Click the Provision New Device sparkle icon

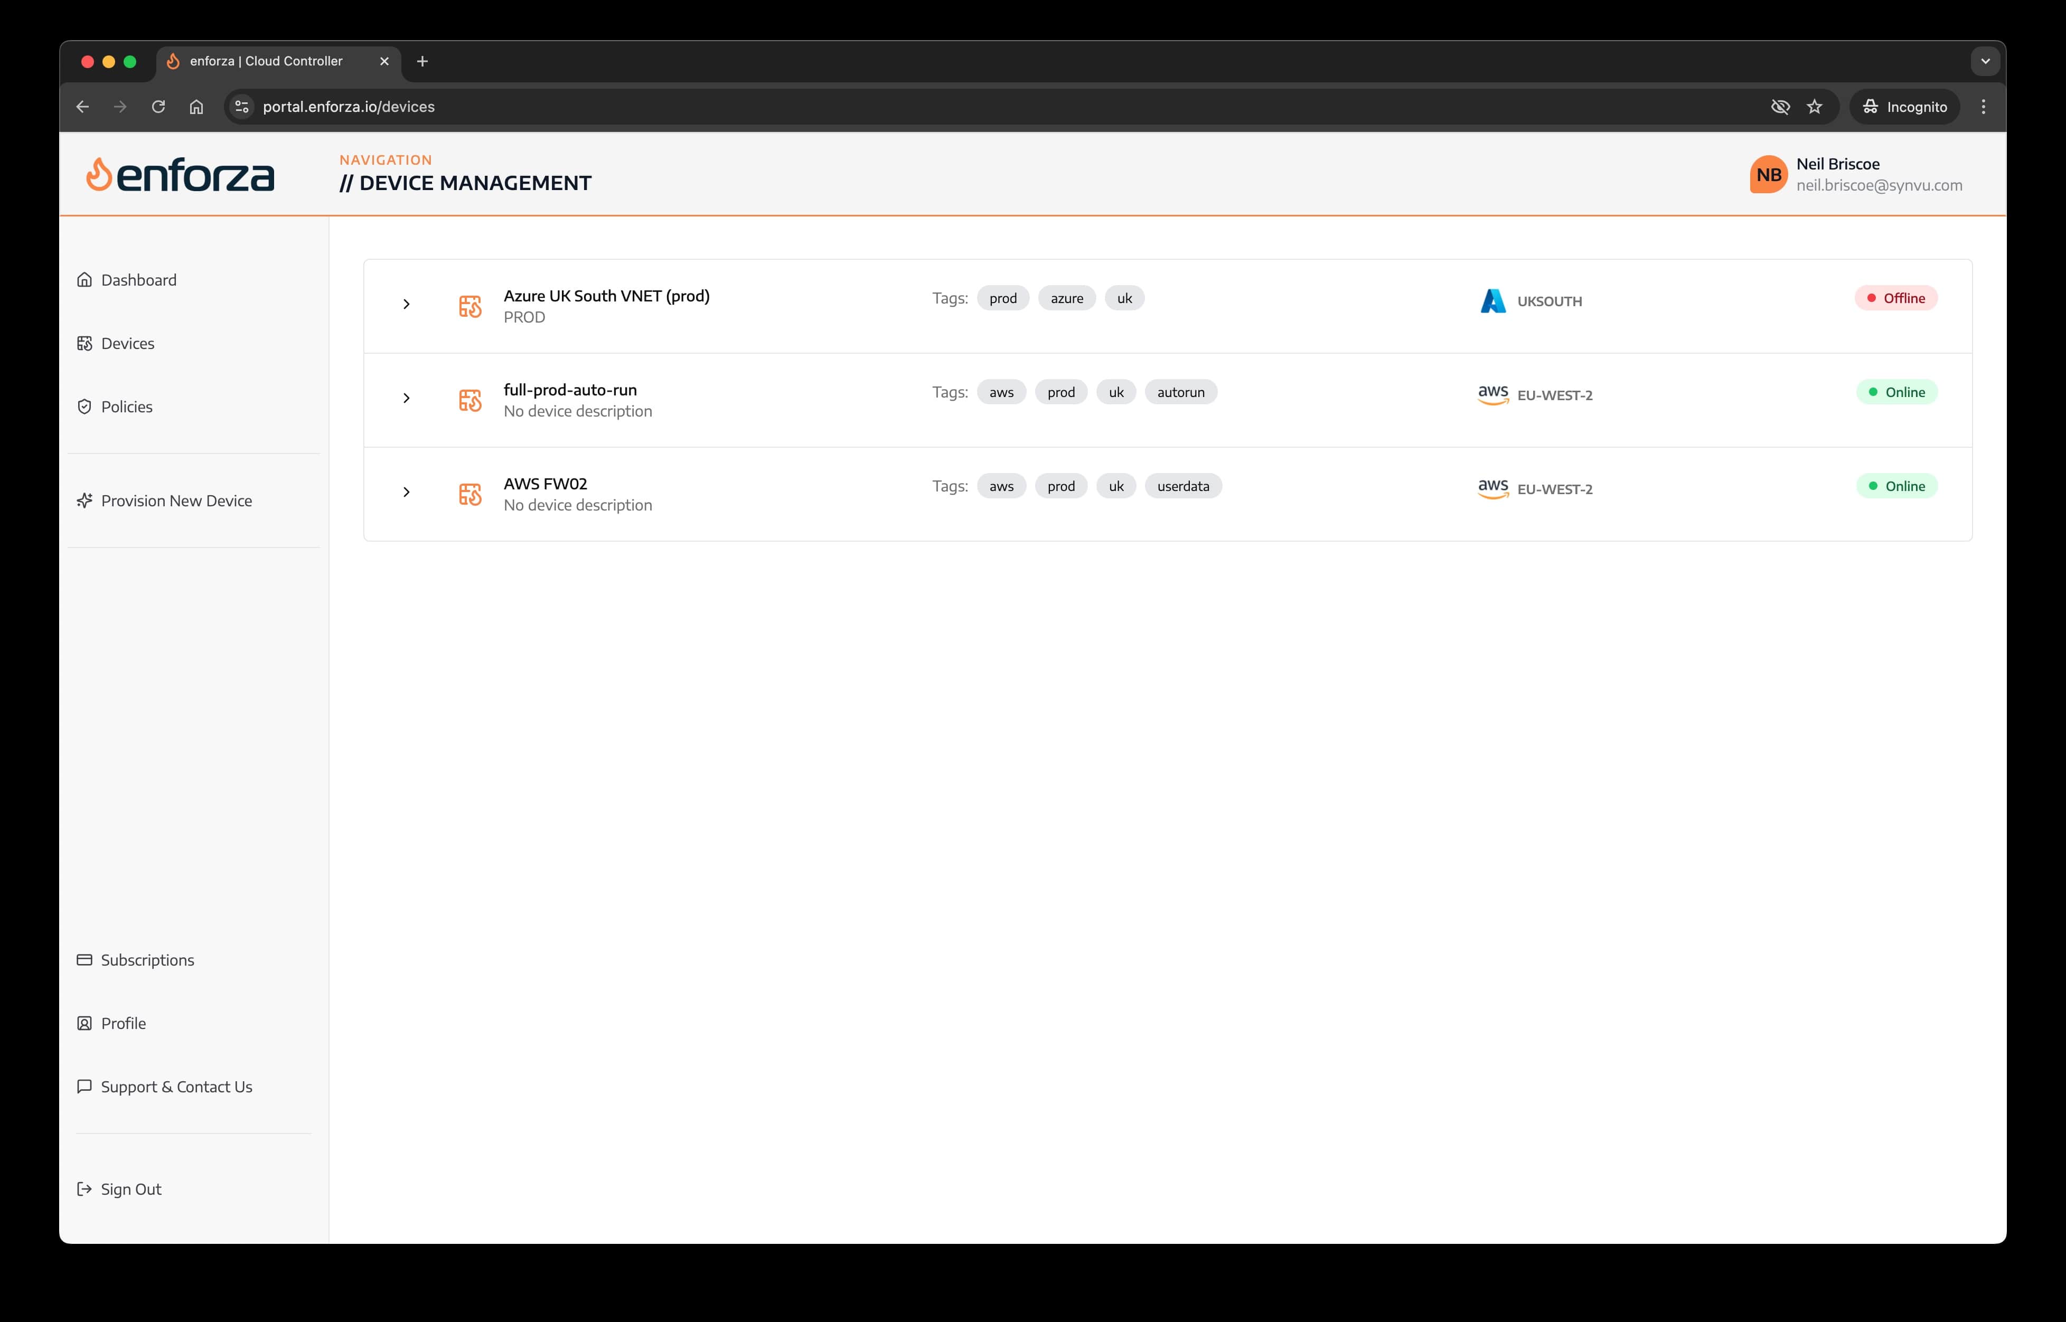[x=84, y=501]
